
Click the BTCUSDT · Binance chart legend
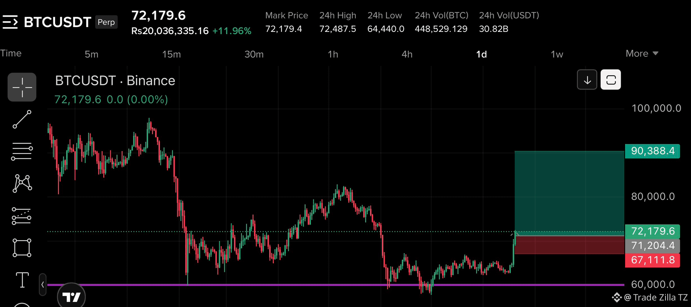[x=115, y=80]
